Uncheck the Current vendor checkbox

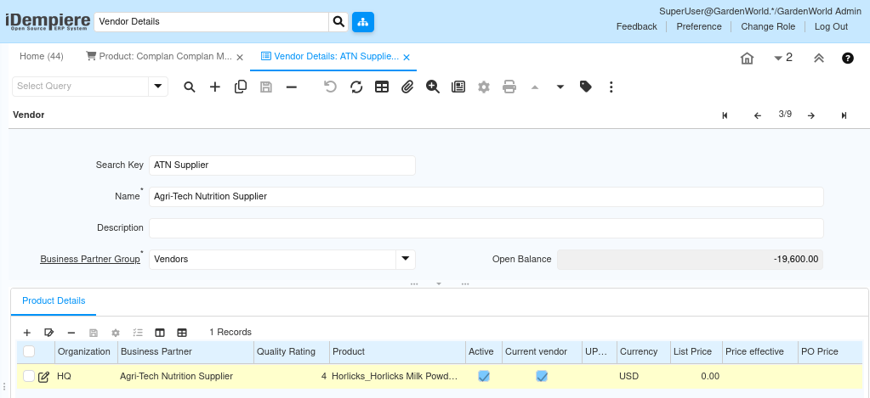click(542, 376)
